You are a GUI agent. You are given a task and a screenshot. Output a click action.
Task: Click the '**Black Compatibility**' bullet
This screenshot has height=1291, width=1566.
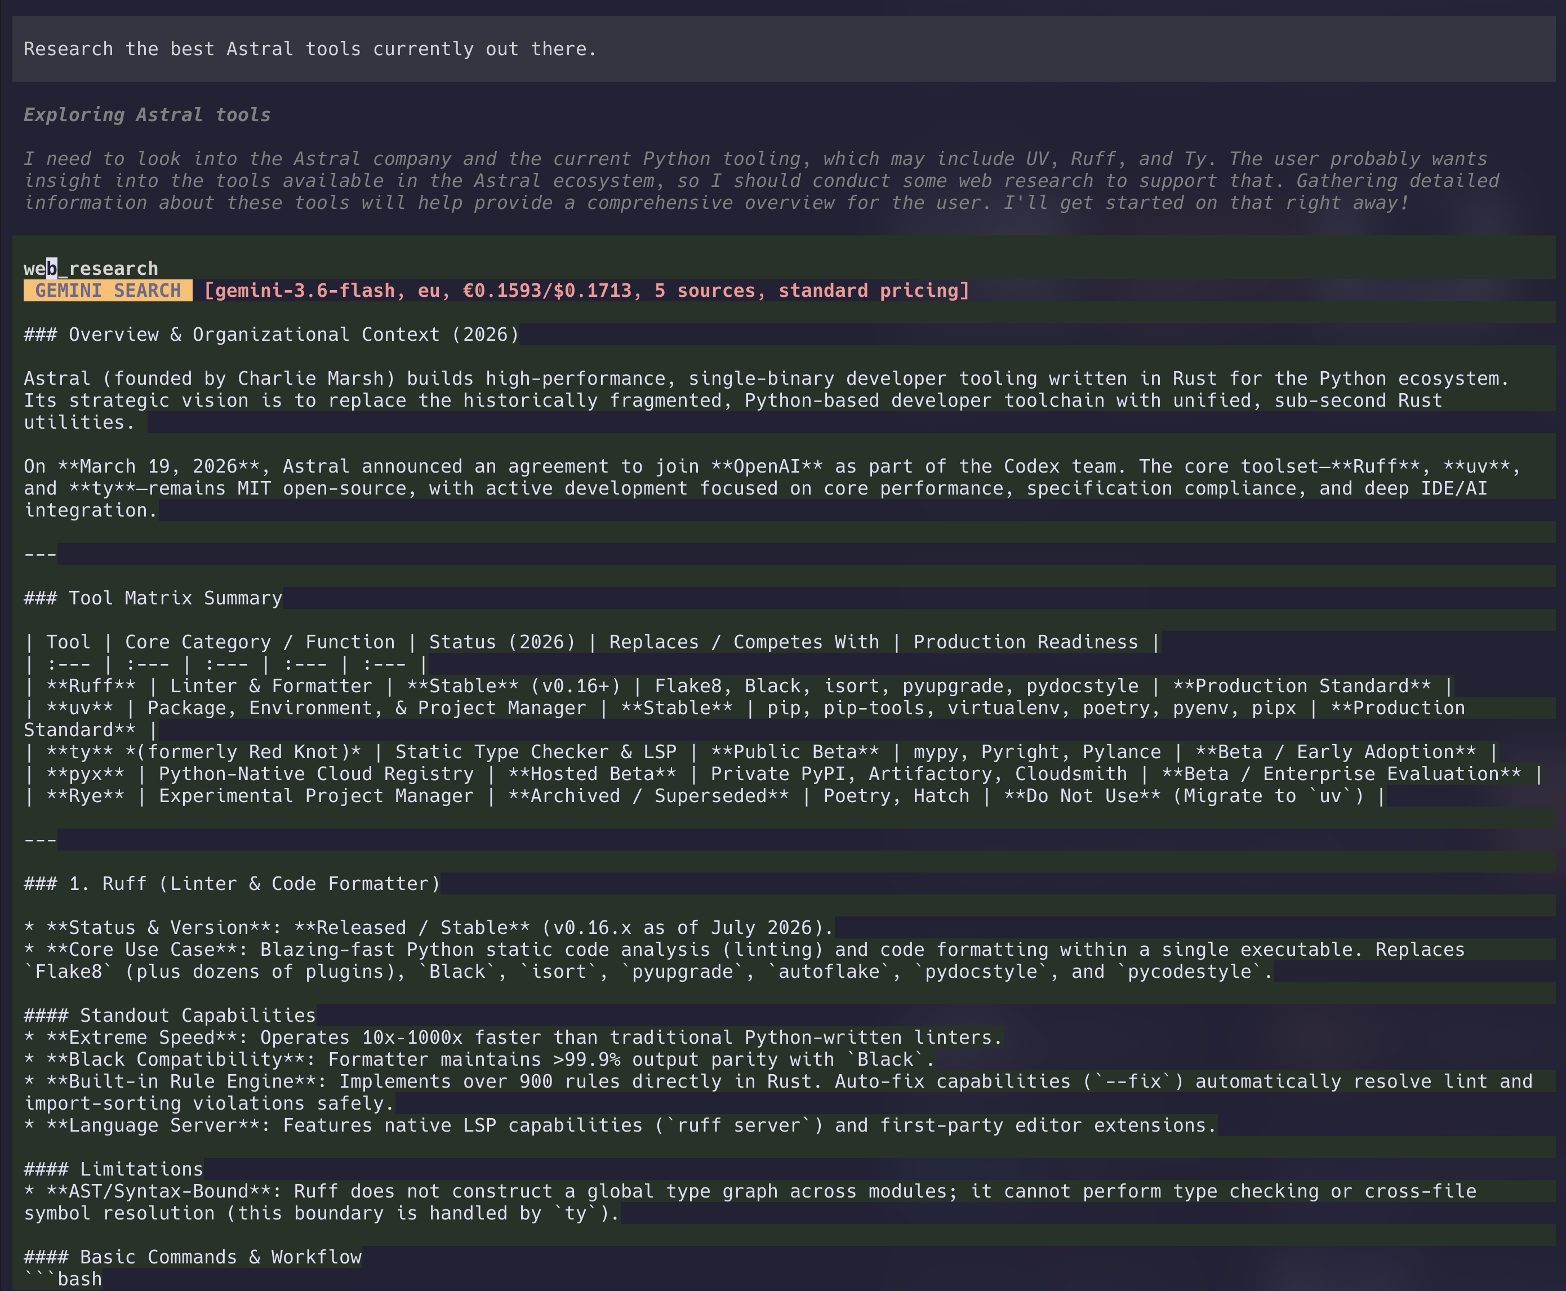[479, 1059]
